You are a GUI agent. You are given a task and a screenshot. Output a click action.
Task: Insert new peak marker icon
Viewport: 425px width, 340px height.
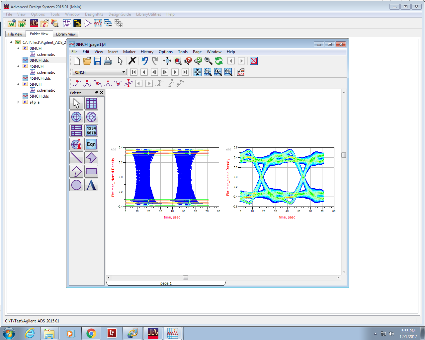pyautogui.click(x=87, y=83)
